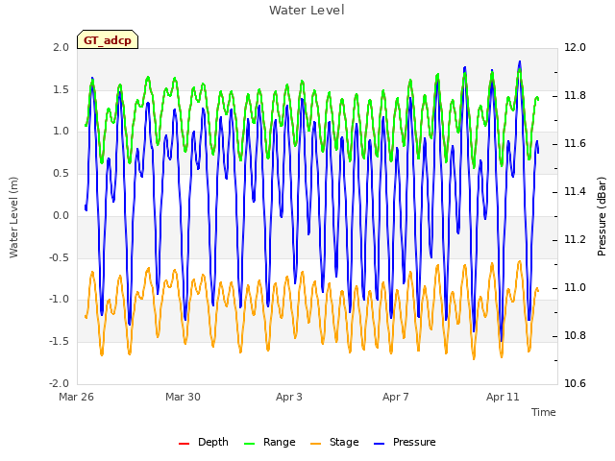Screen dimensions: 615x461
Task: Click the Pressure (dBar) axis label
Action: click(602, 216)
